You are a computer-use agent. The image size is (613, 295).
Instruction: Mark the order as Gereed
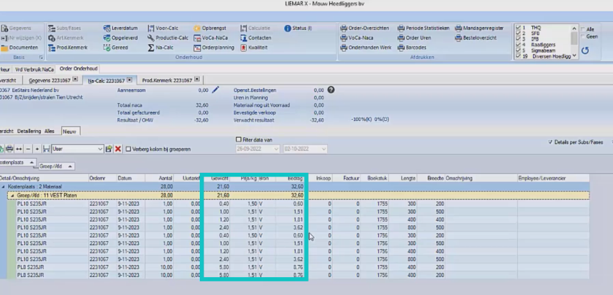[115, 47]
